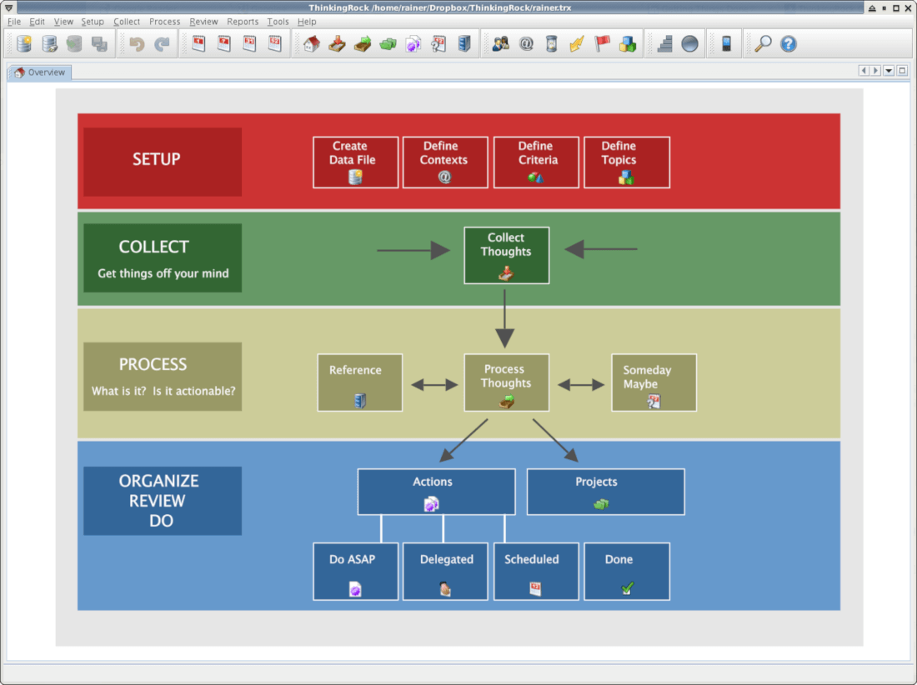Click the gray sphere toolbar icon

pyautogui.click(x=690, y=44)
